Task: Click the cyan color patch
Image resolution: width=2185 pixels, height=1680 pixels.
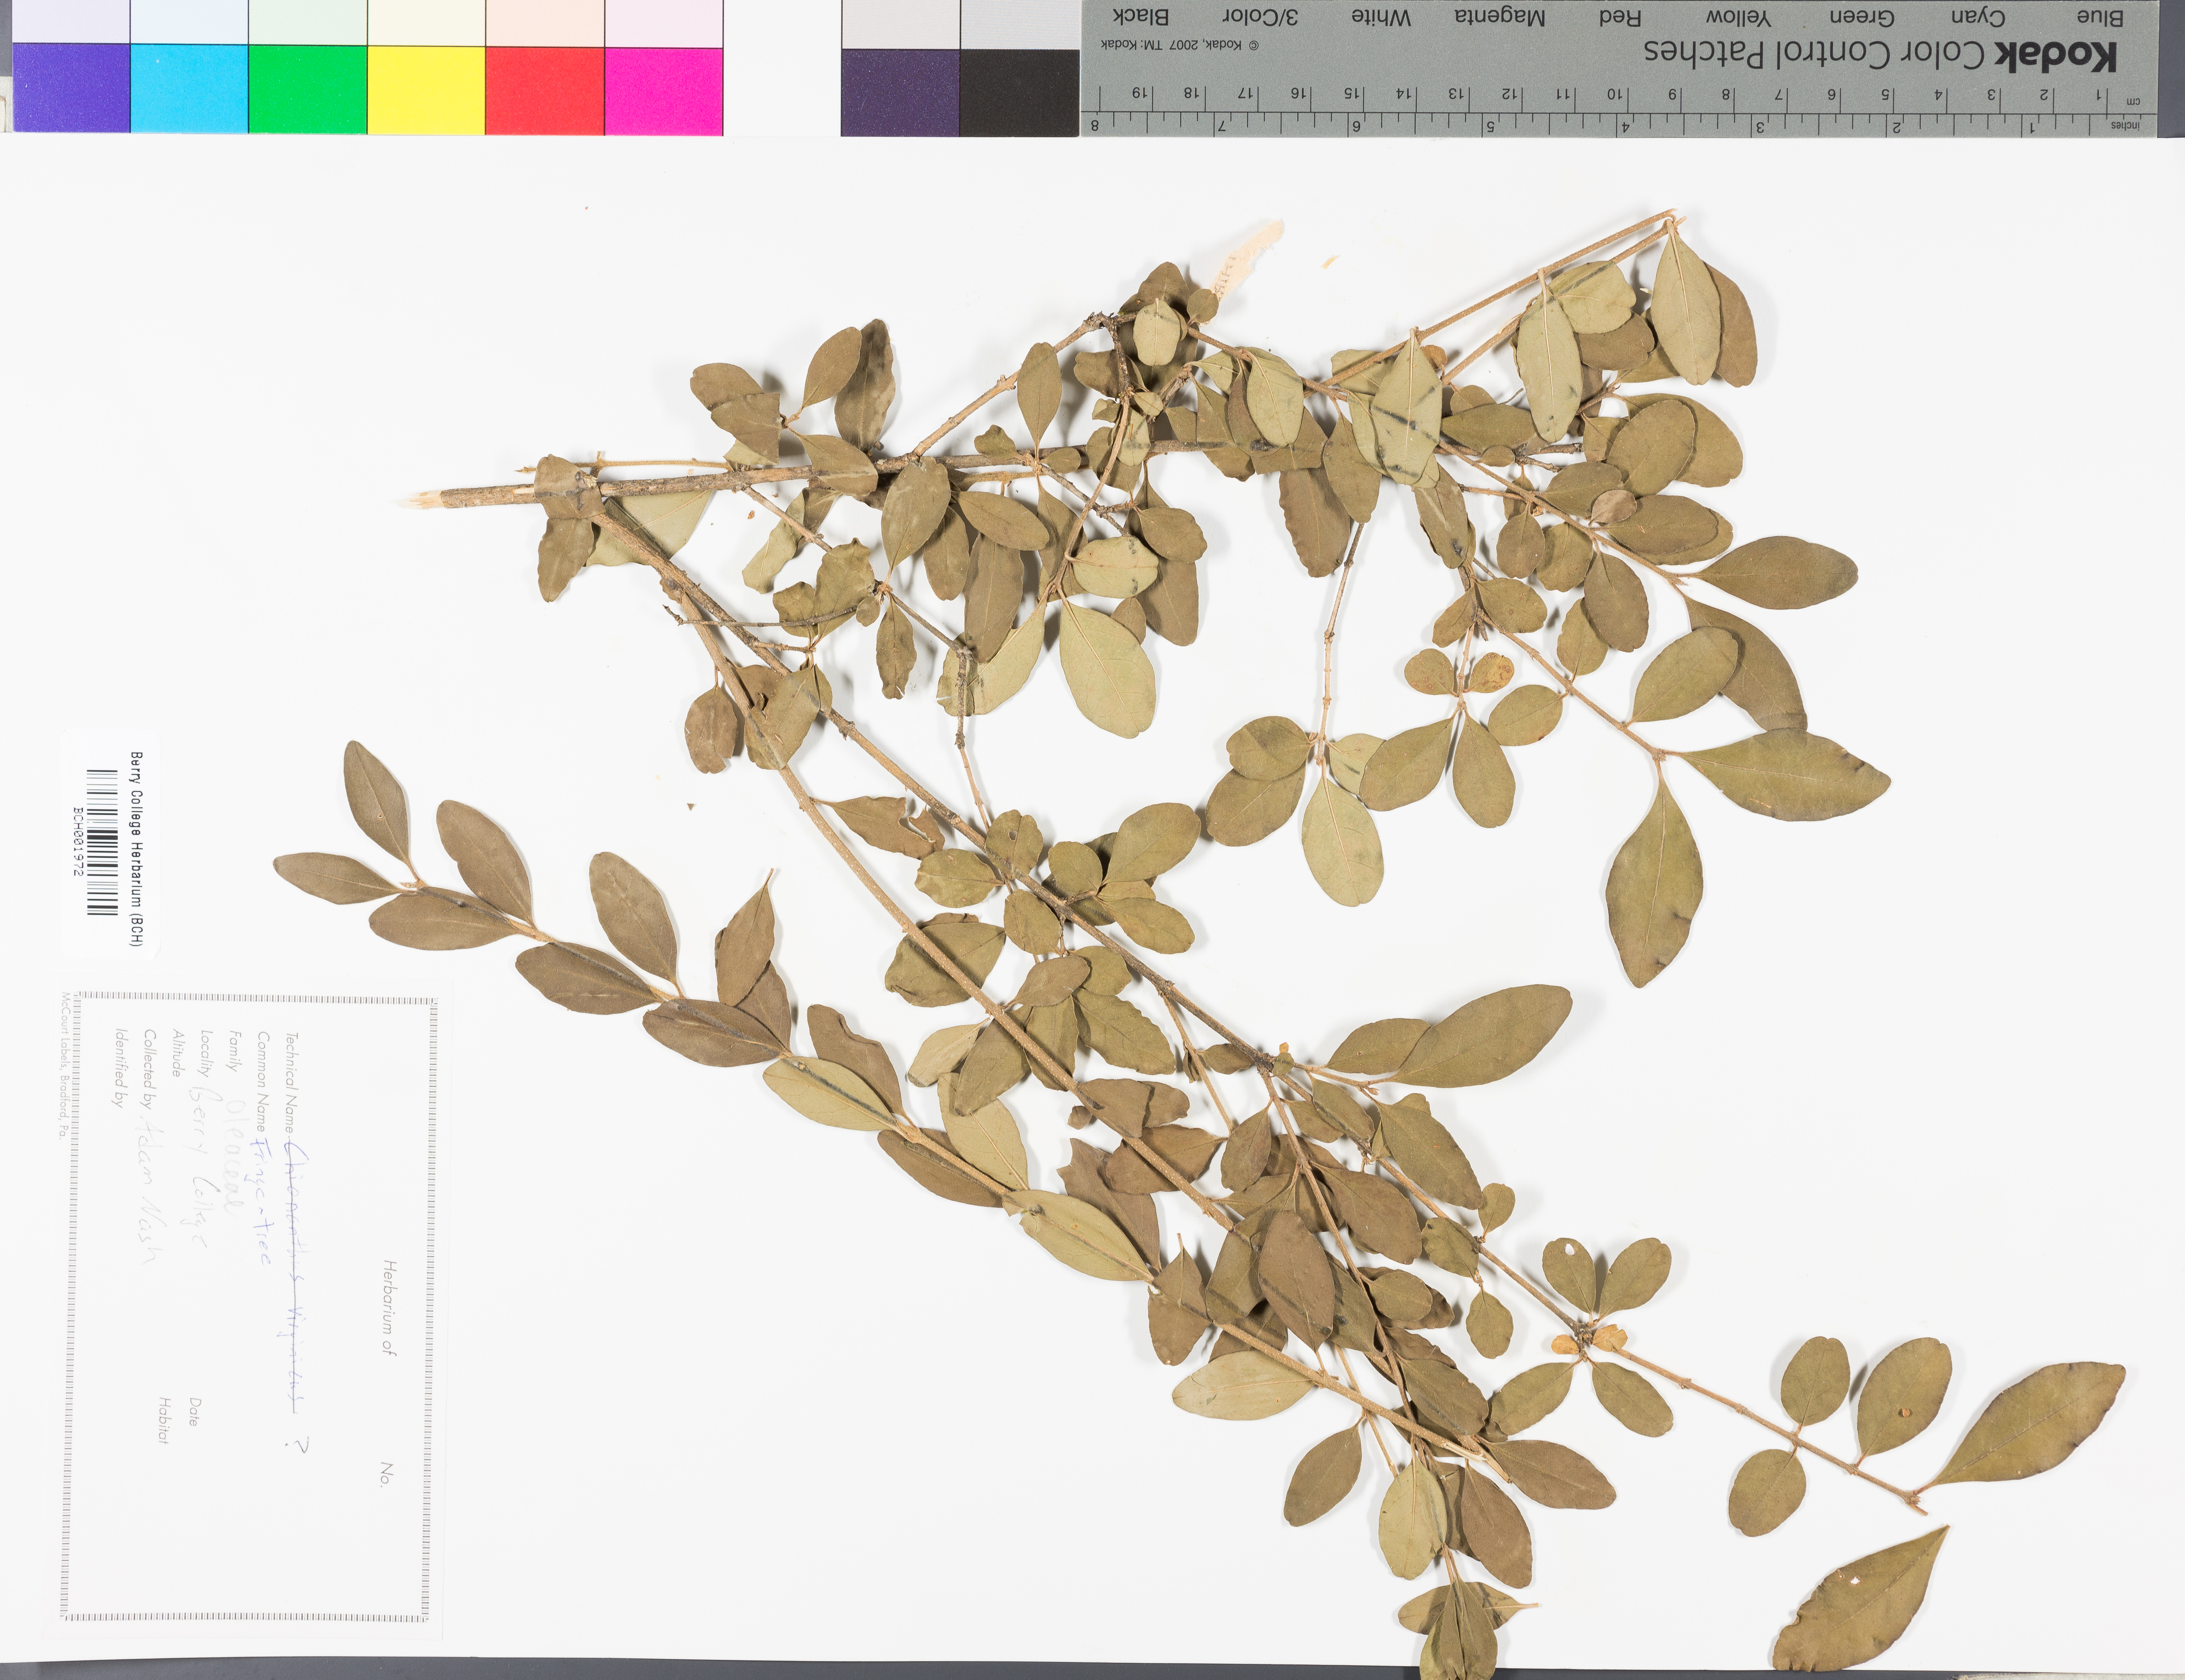Action: click(189, 88)
